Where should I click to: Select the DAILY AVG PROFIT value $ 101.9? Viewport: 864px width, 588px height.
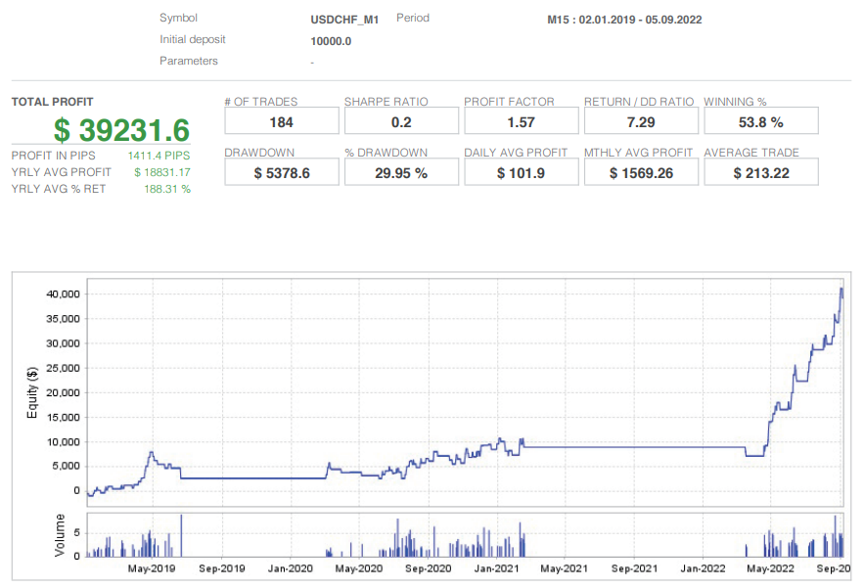[x=522, y=171]
